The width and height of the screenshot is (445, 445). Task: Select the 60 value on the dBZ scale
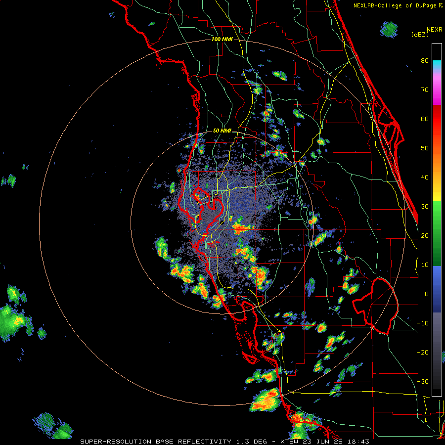pyautogui.click(x=425, y=119)
